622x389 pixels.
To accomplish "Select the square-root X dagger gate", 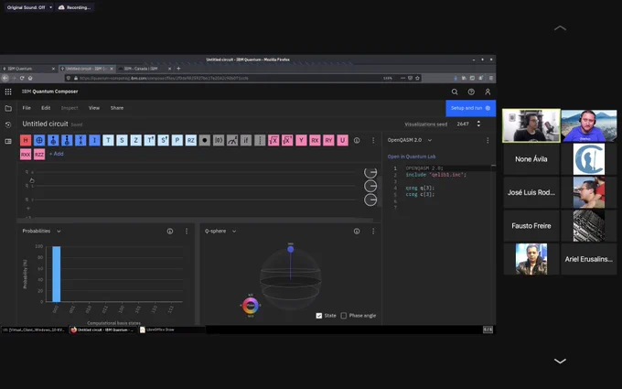I will pyautogui.click(x=287, y=140).
